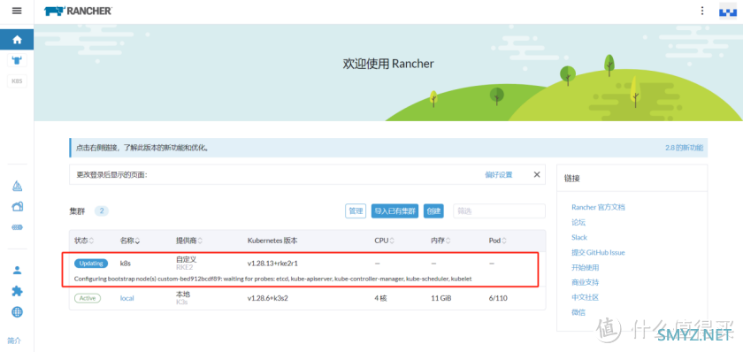Click the 创建 cluster button
The height and width of the screenshot is (352, 743).
click(433, 211)
